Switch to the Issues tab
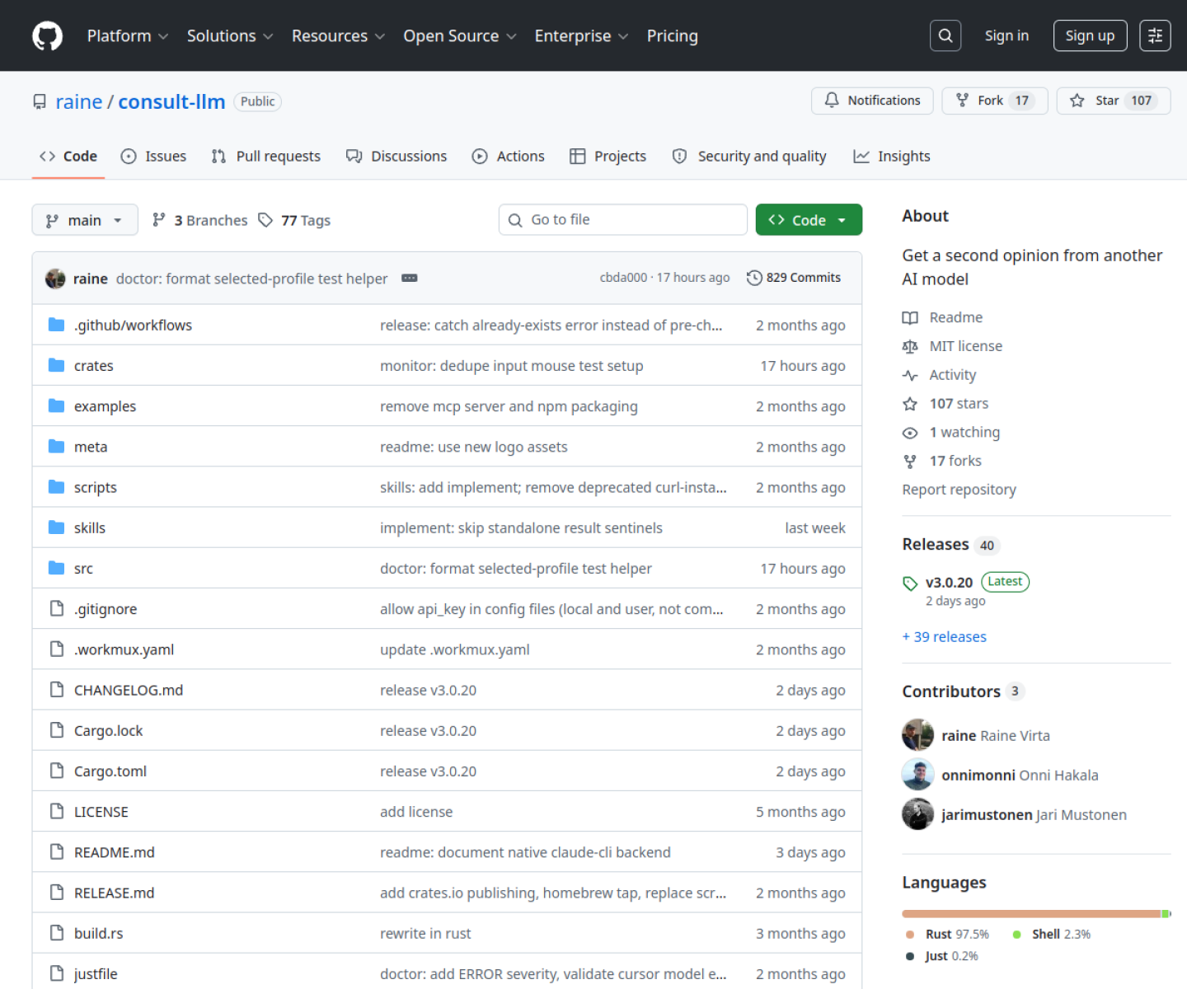The image size is (1187, 989). point(153,157)
